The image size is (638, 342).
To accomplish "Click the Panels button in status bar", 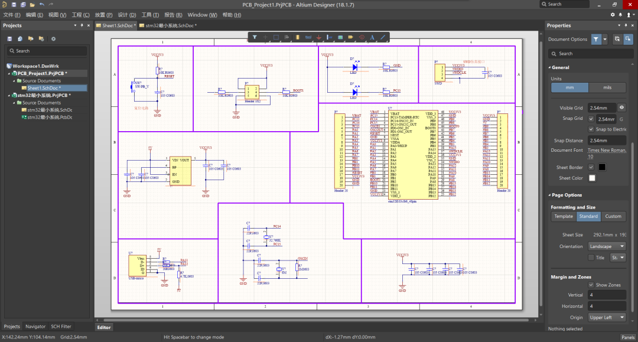I will [x=628, y=337].
